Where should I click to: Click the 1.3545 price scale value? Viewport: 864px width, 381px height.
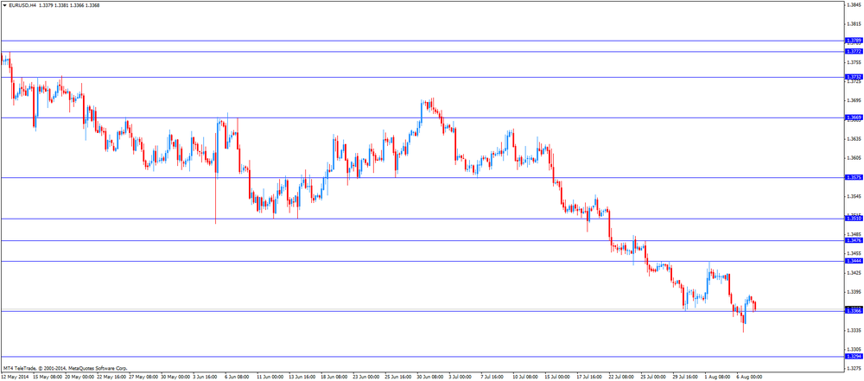(854, 196)
